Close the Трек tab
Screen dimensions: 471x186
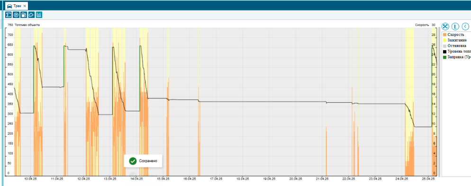click(x=25, y=6)
